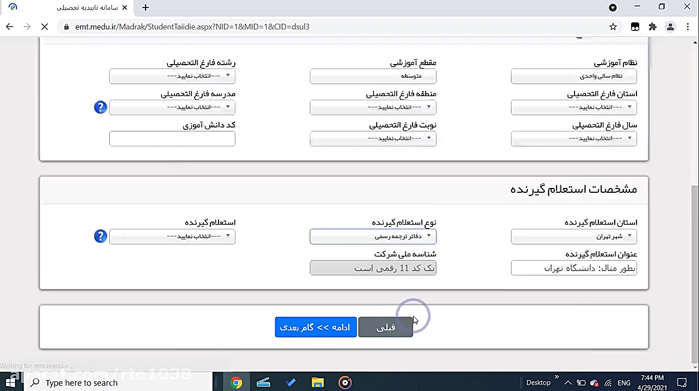Expand the سال فارغ التحصیلی dropdown
Screen dimensions: 699x391
point(573,138)
